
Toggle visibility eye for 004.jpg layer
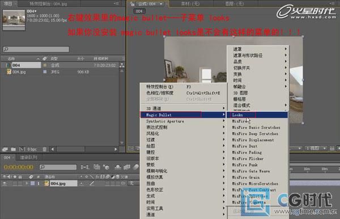click(x=5, y=183)
